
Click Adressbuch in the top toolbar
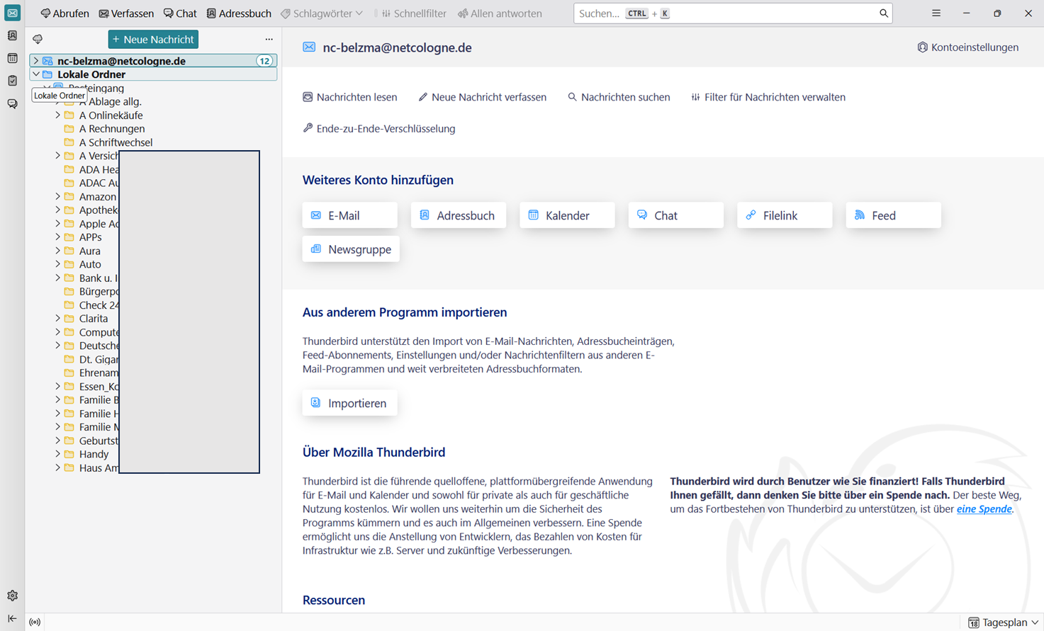coord(239,13)
